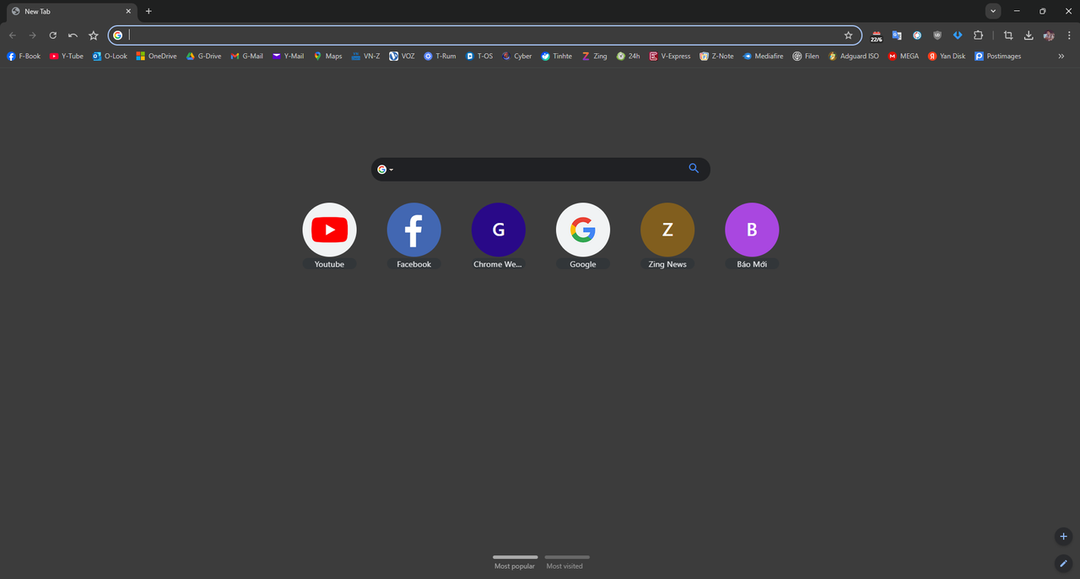Open the Chrome three-dot menu
The width and height of the screenshot is (1080, 579).
coord(1069,35)
